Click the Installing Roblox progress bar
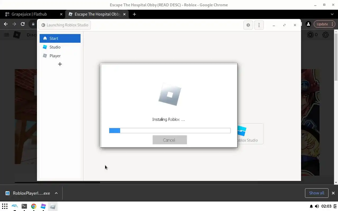This screenshot has height=211, width=338. tap(170, 131)
